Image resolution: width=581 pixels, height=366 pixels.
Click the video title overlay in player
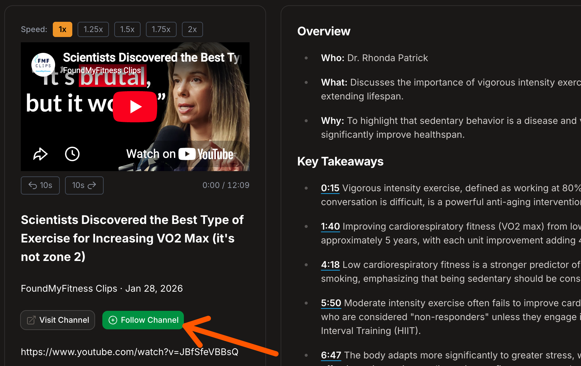tap(152, 57)
